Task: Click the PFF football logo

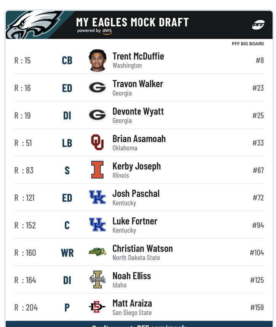Action: pyautogui.click(x=258, y=25)
